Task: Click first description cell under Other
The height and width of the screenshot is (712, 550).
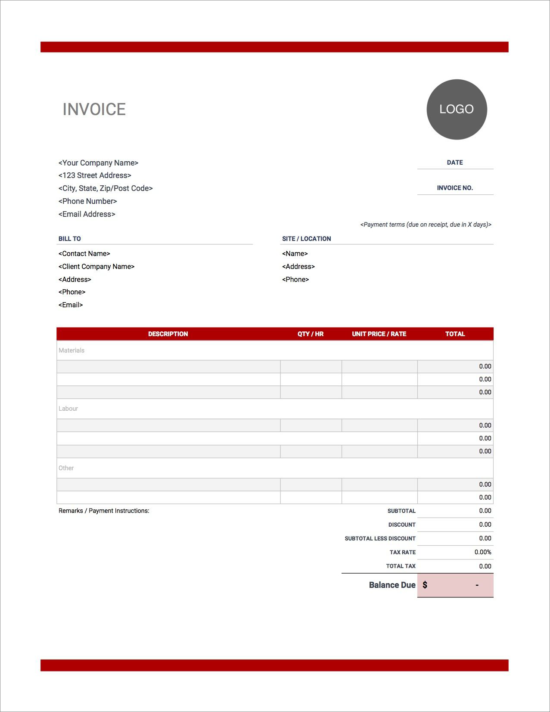Action: (168, 484)
